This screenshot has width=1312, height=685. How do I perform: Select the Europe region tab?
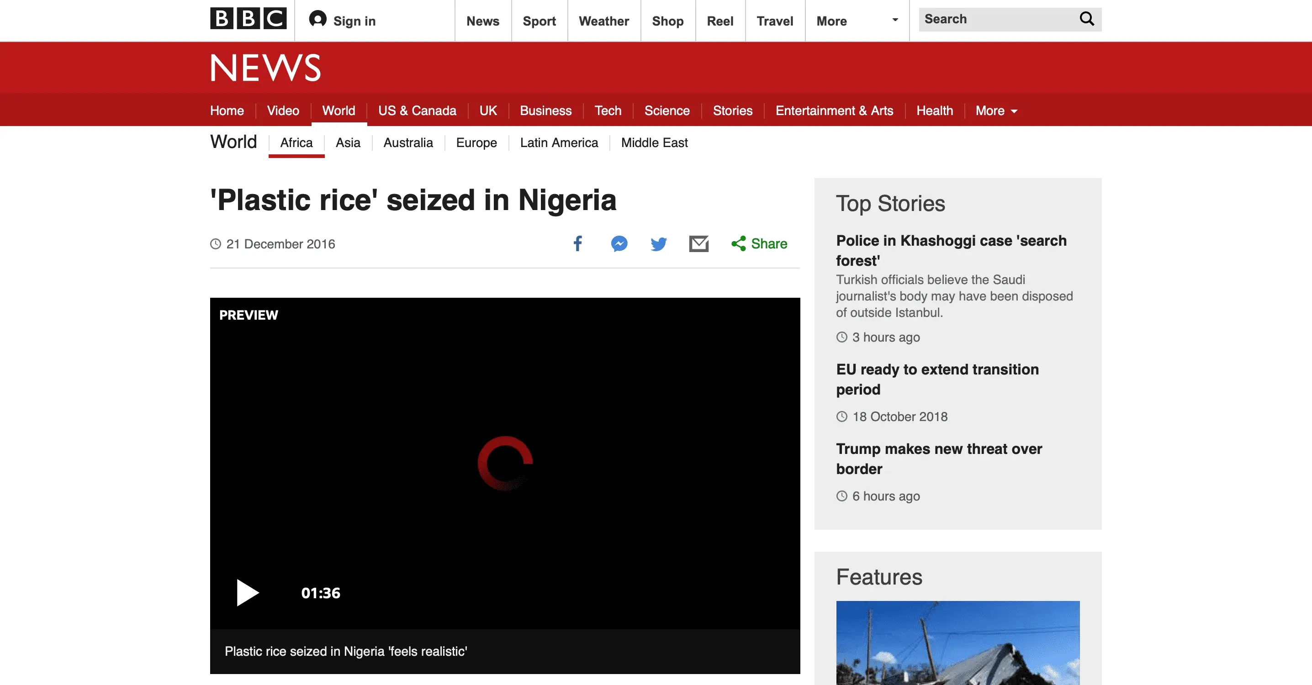[476, 142]
